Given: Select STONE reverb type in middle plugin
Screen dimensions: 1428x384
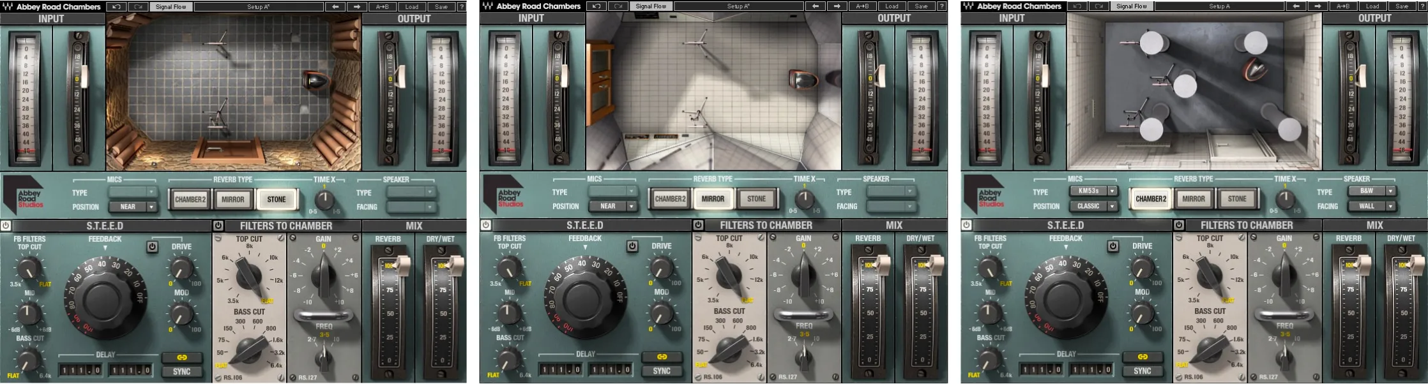Looking at the screenshot, I should coord(757,199).
